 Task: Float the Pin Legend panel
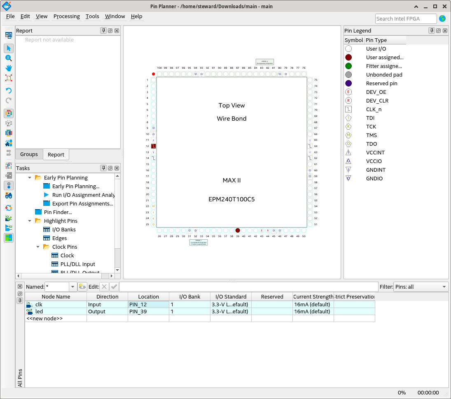pyautogui.click(x=438, y=30)
